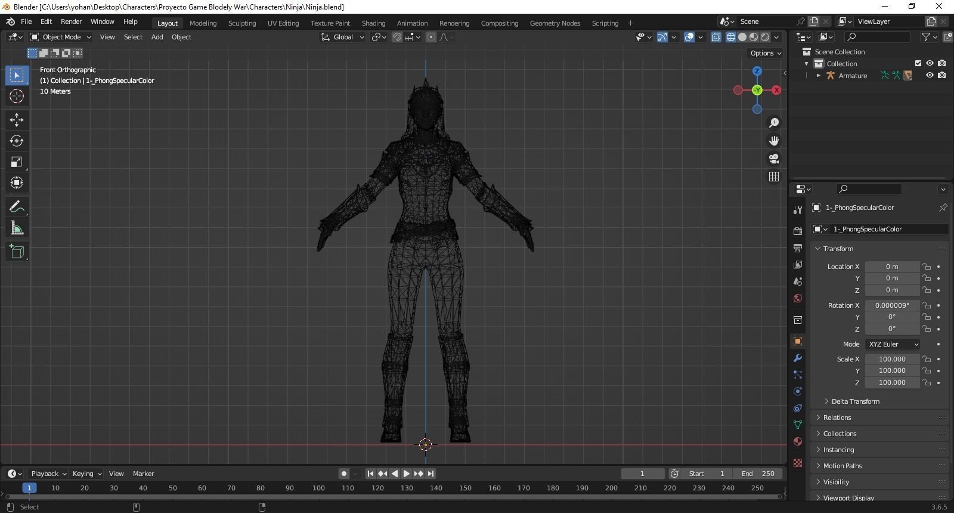Open the Playback dropdown

(48, 474)
